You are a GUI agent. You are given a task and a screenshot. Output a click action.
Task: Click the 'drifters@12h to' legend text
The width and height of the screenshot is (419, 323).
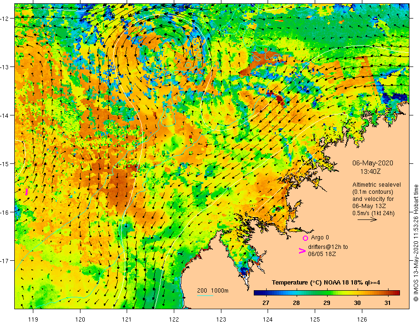pyautogui.click(x=328, y=247)
